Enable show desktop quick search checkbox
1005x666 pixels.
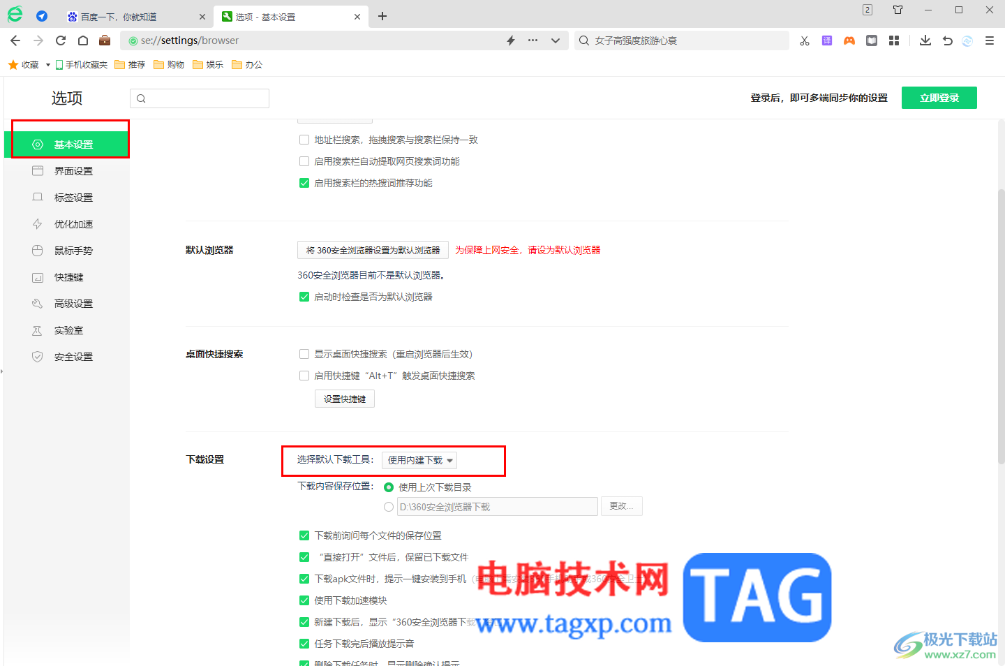(304, 354)
